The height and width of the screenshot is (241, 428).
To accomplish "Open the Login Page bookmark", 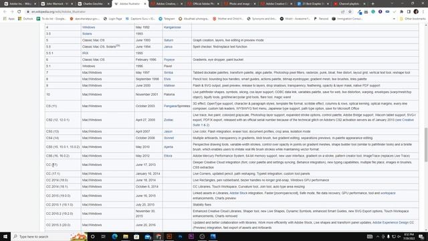I will [113, 19].
